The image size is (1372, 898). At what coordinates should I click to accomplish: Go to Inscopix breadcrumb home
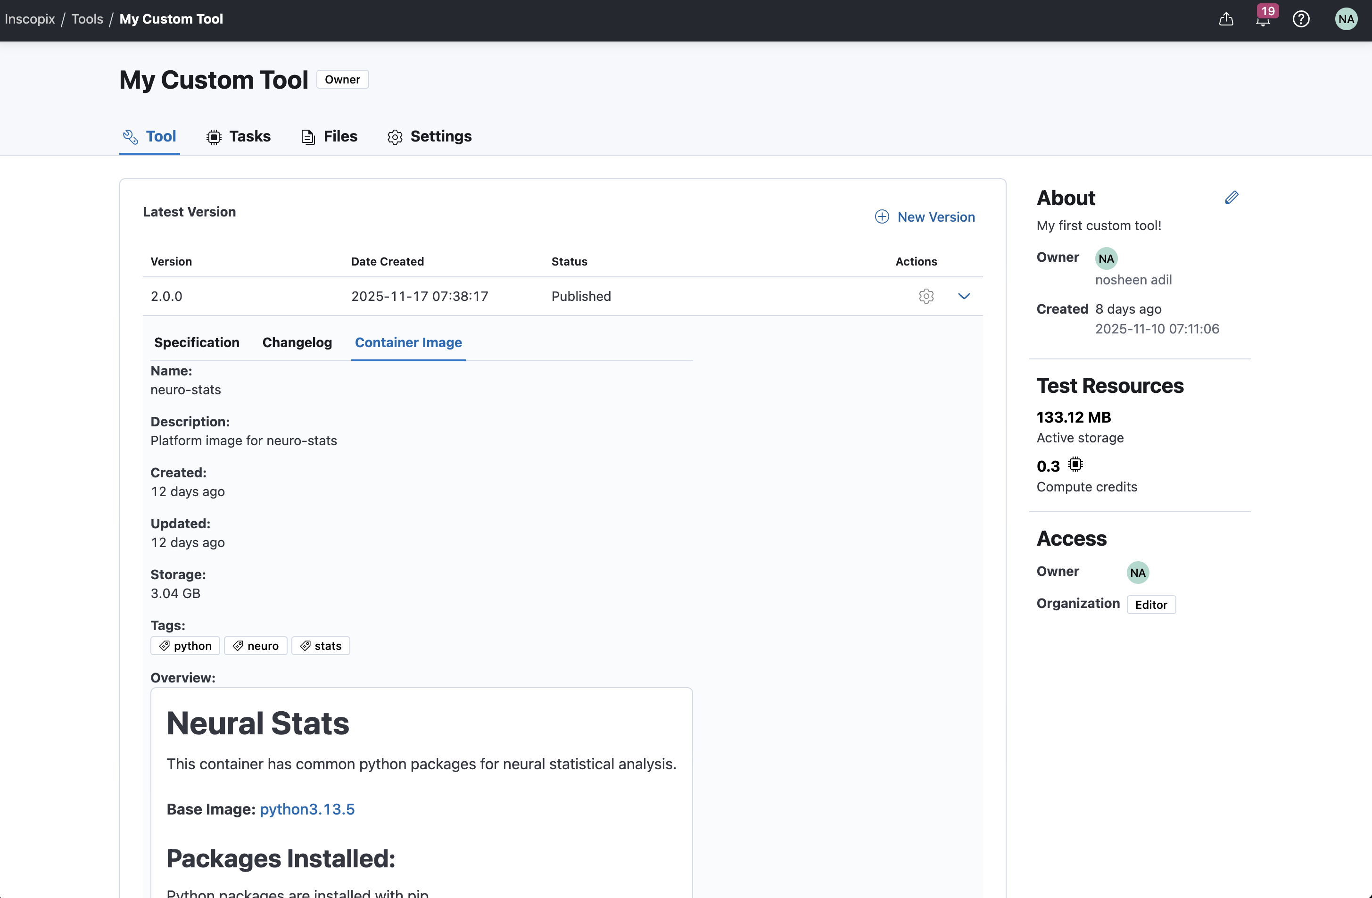29,19
